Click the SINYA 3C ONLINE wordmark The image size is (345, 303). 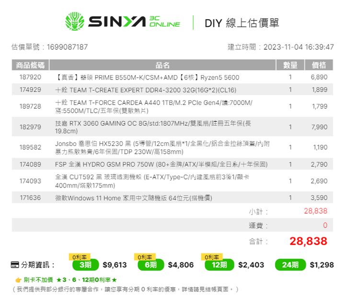click(x=134, y=22)
